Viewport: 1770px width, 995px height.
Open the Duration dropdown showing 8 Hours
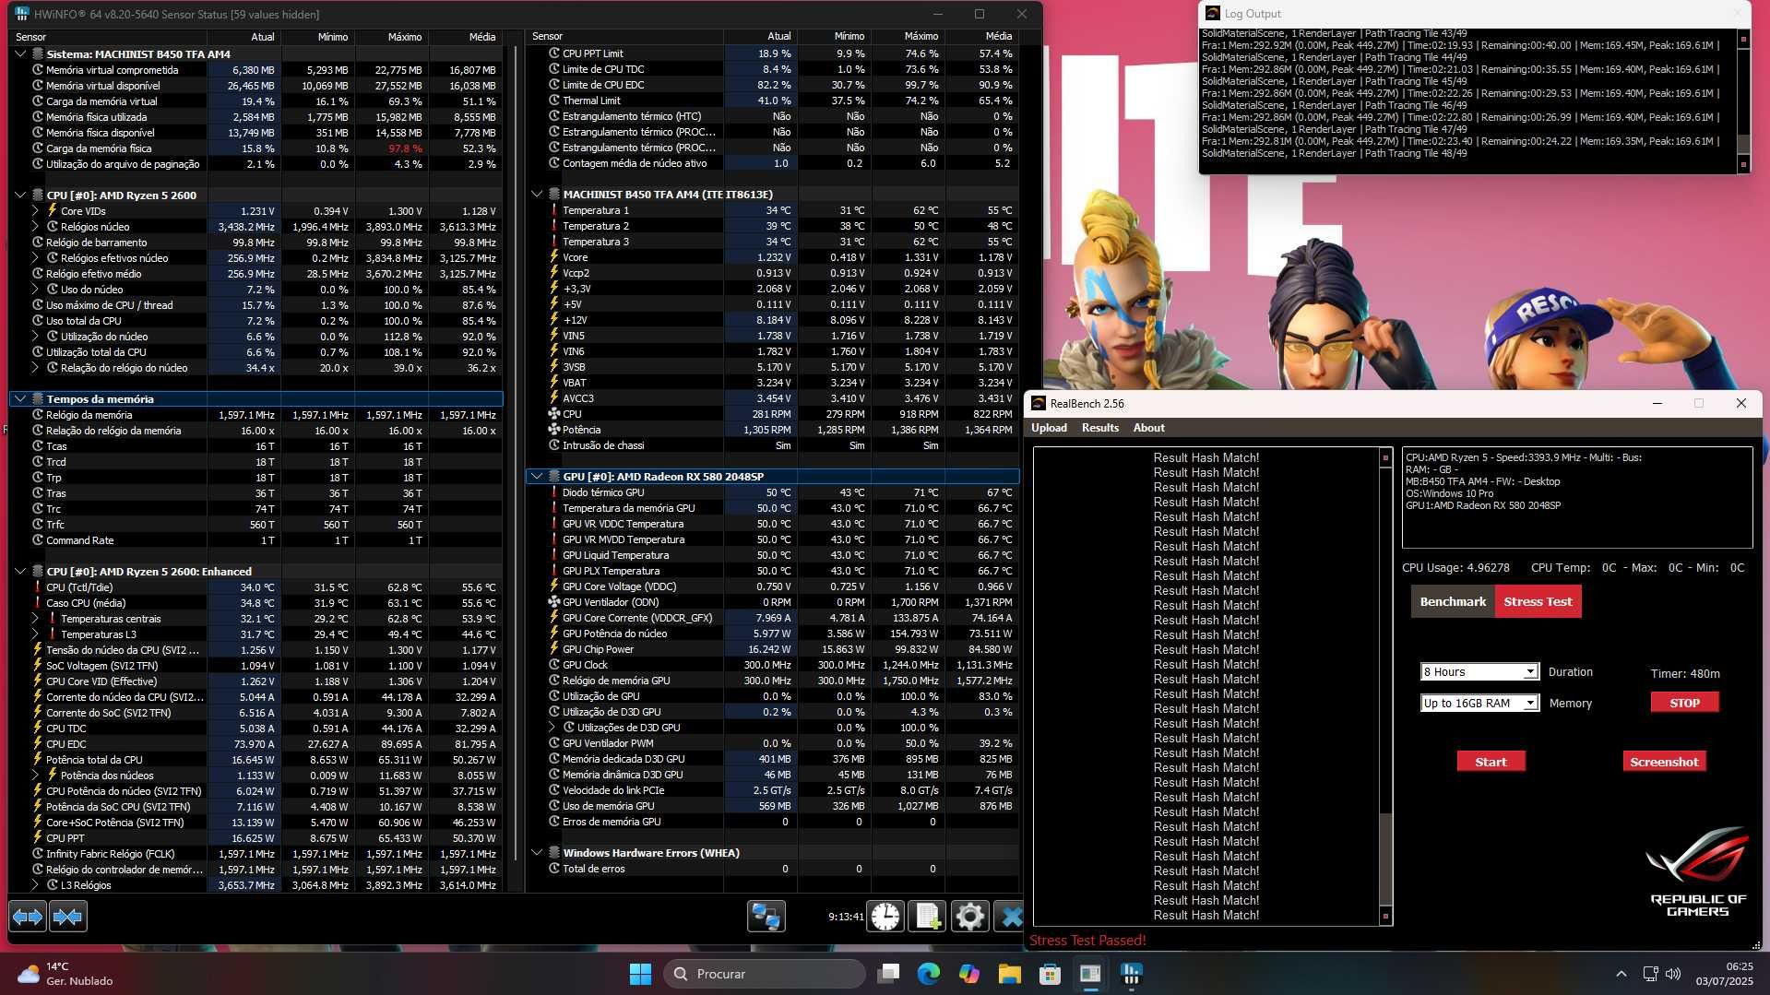pyautogui.click(x=1479, y=672)
